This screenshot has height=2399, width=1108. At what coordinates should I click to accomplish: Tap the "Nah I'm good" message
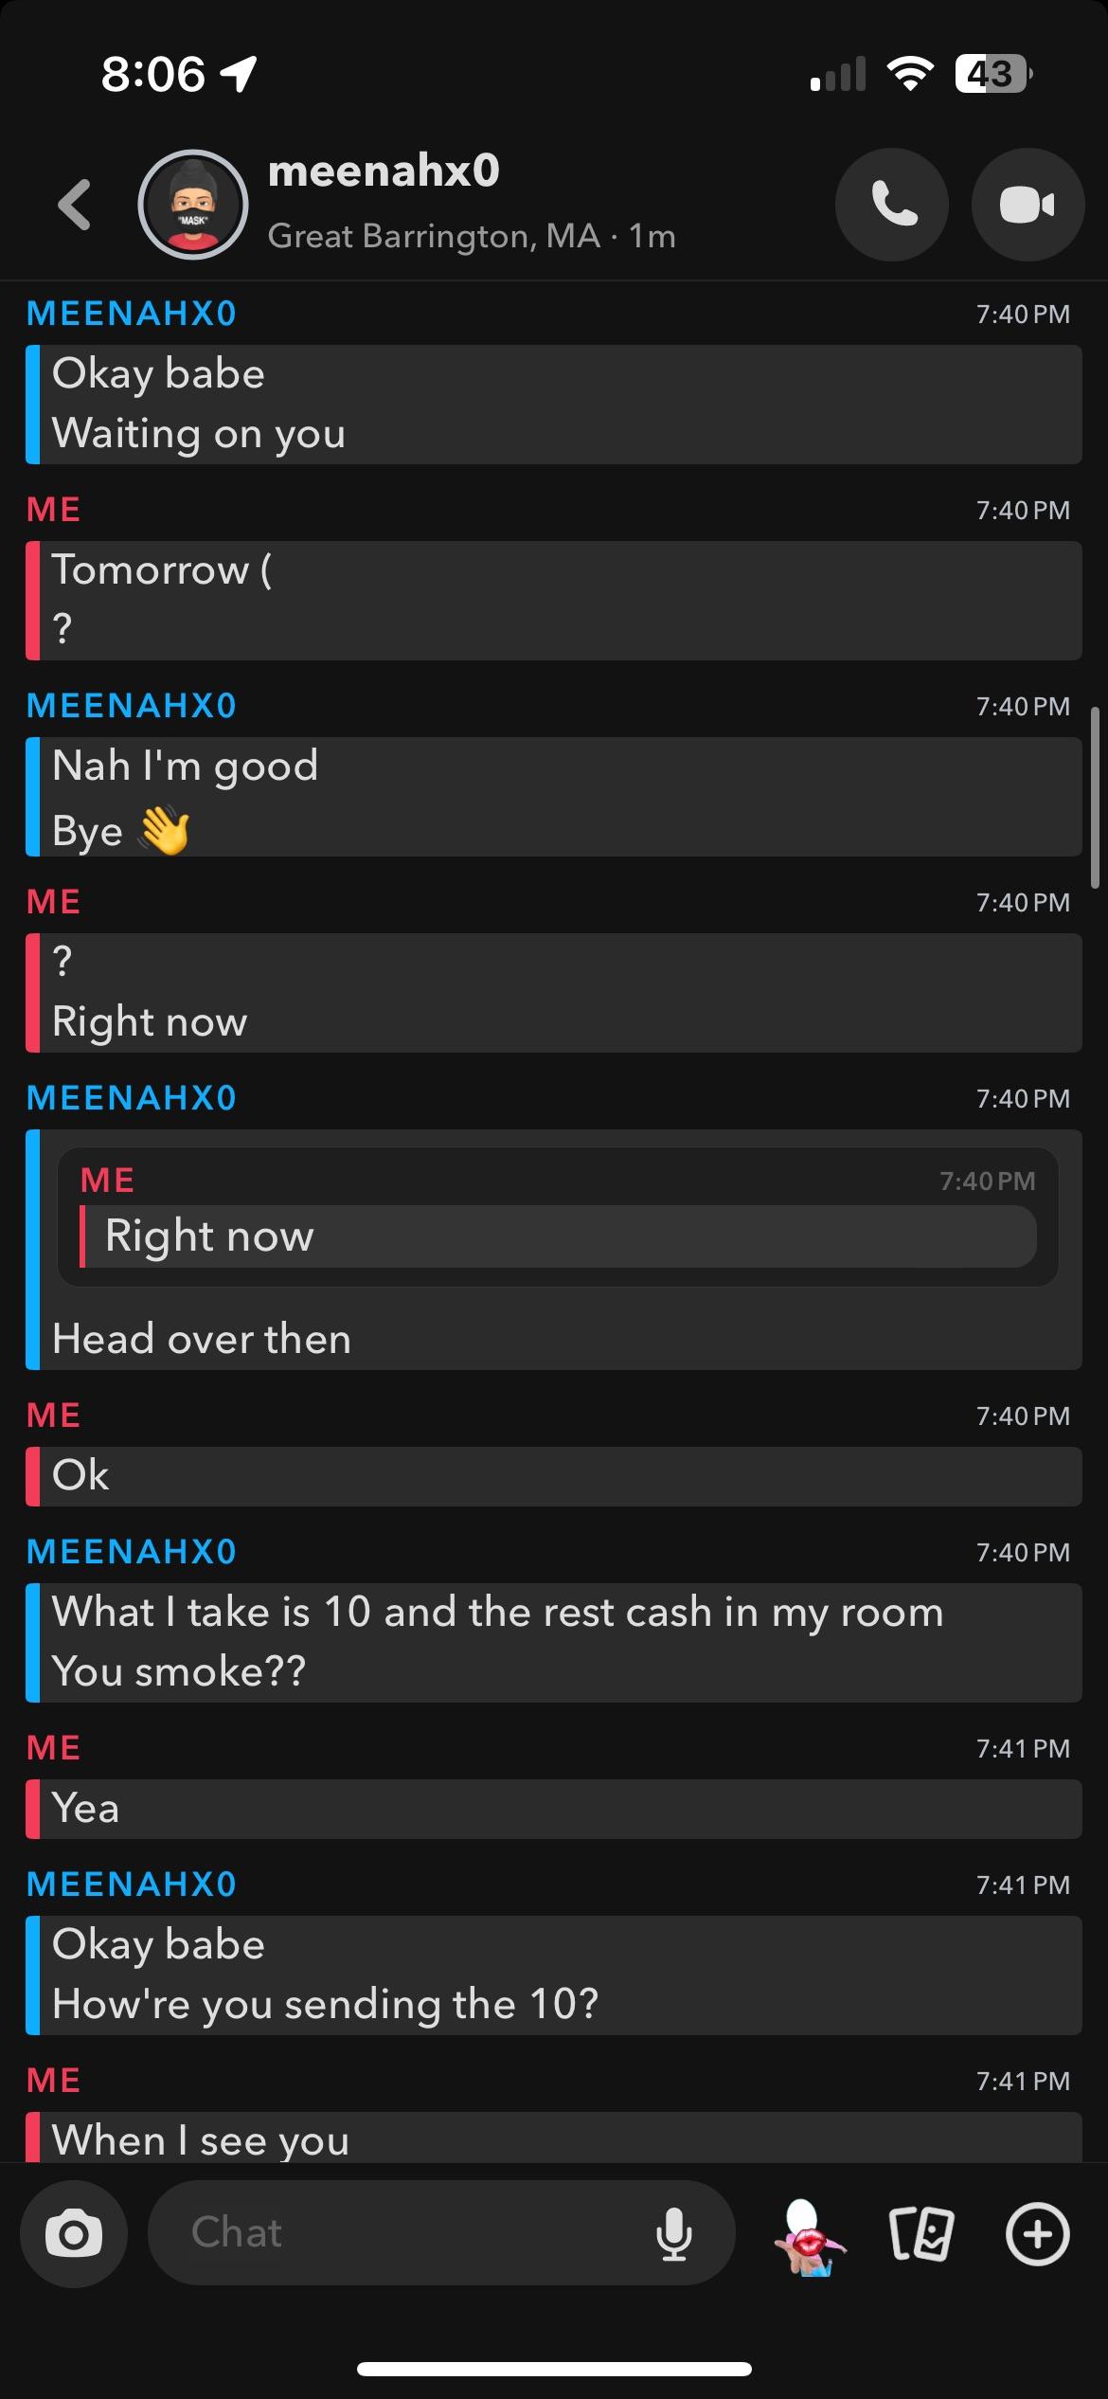(x=186, y=766)
